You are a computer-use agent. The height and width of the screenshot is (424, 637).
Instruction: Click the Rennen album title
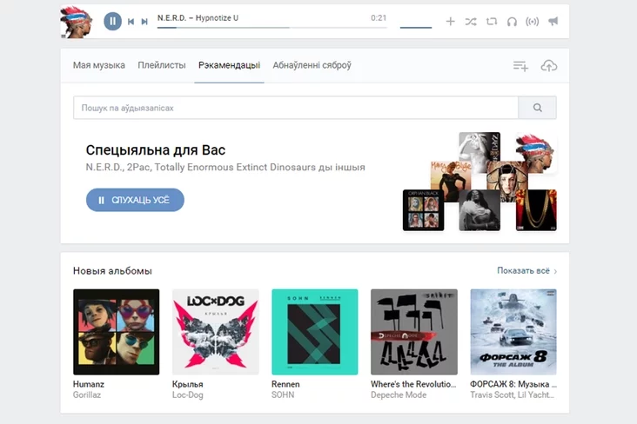[285, 384]
